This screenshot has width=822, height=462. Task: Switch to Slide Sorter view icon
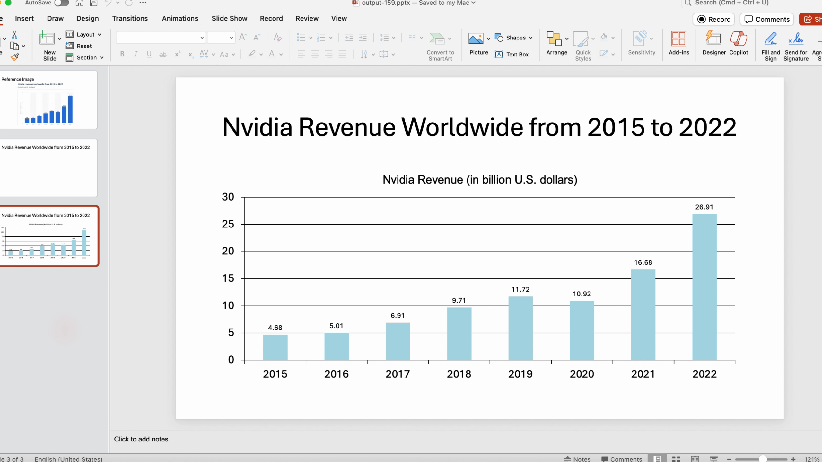pyautogui.click(x=676, y=459)
